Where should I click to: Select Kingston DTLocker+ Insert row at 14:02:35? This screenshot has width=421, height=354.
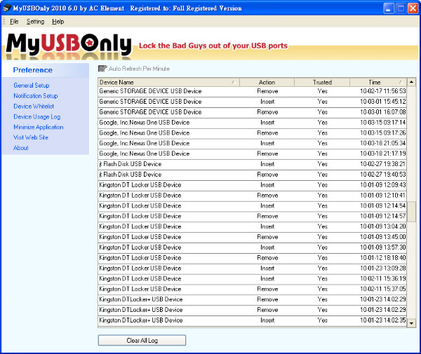tap(252, 320)
